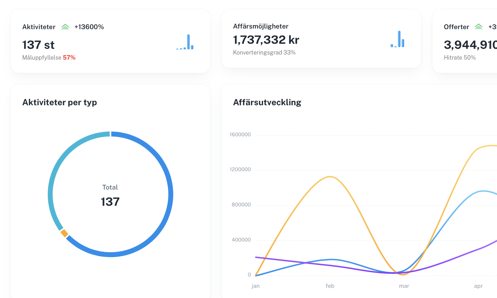
Task: Click the green up-arrow trend icon beside Aktiviteter
Action: (x=65, y=27)
